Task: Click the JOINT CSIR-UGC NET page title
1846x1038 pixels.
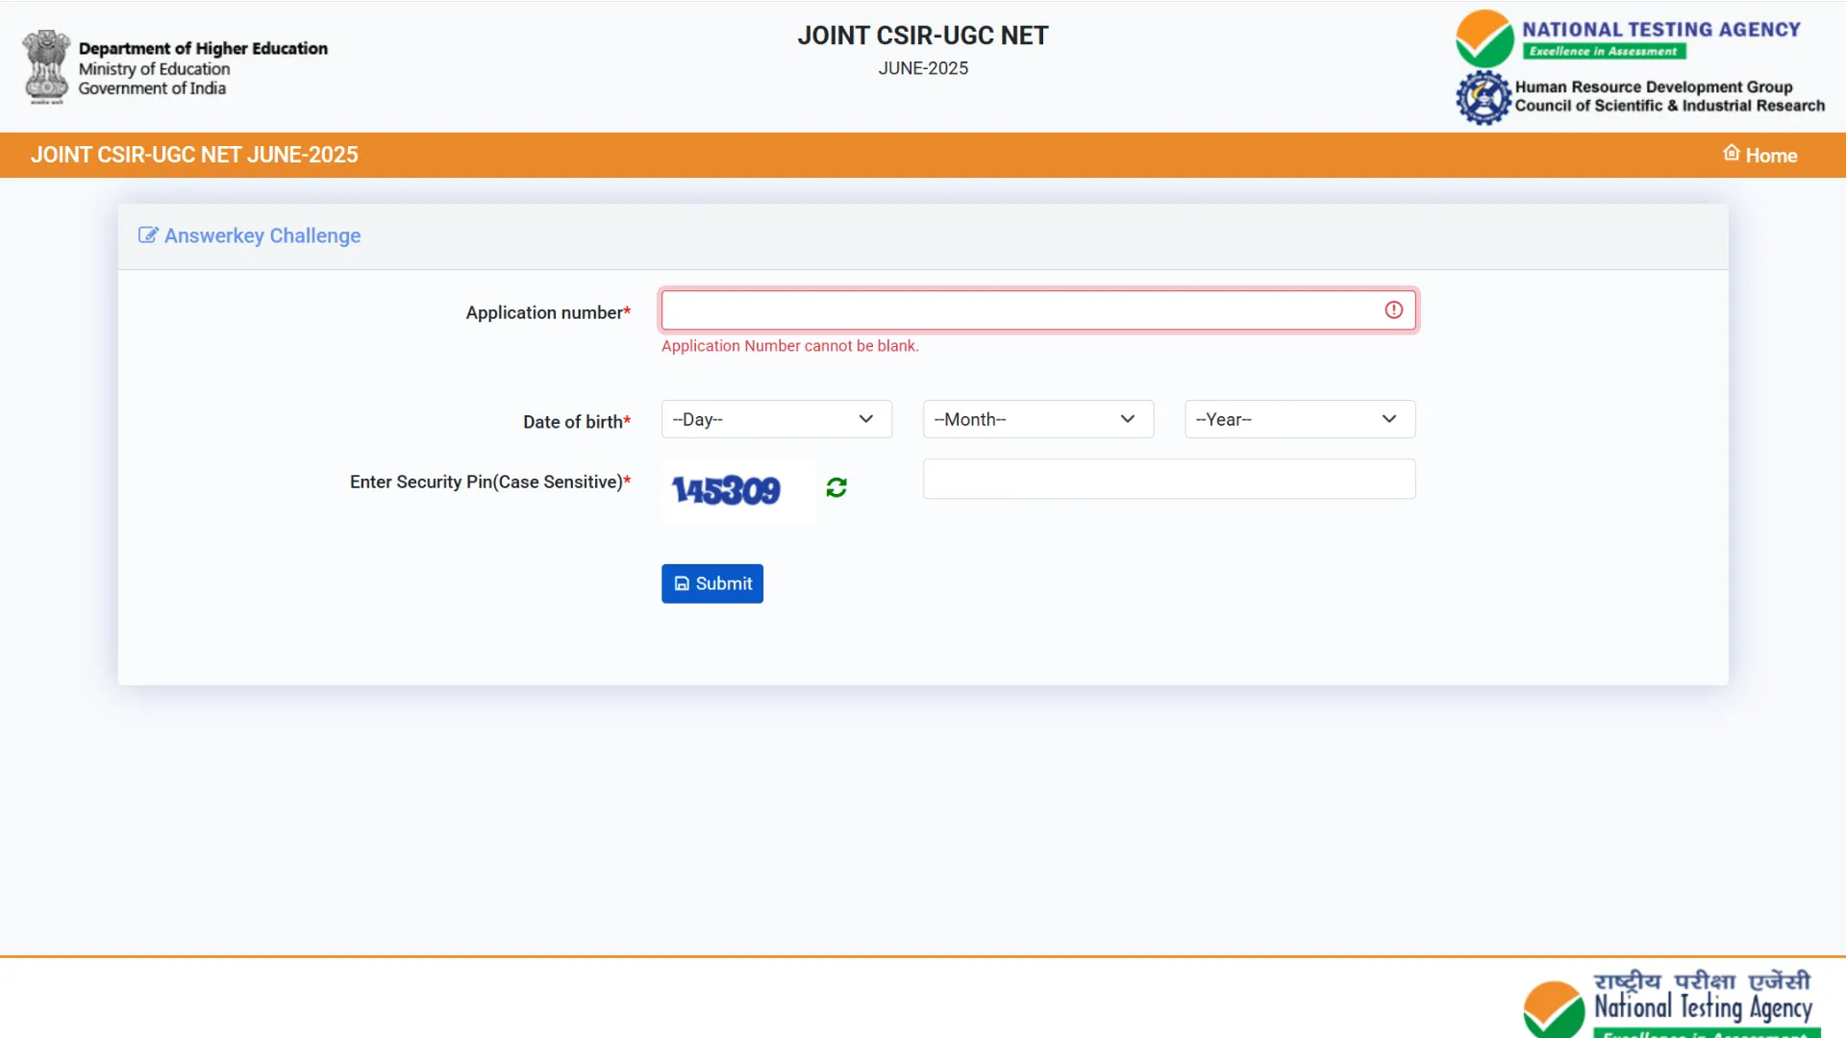Action: pyautogui.click(x=922, y=36)
